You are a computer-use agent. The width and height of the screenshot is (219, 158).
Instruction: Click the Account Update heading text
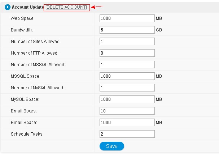tap(28, 7)
